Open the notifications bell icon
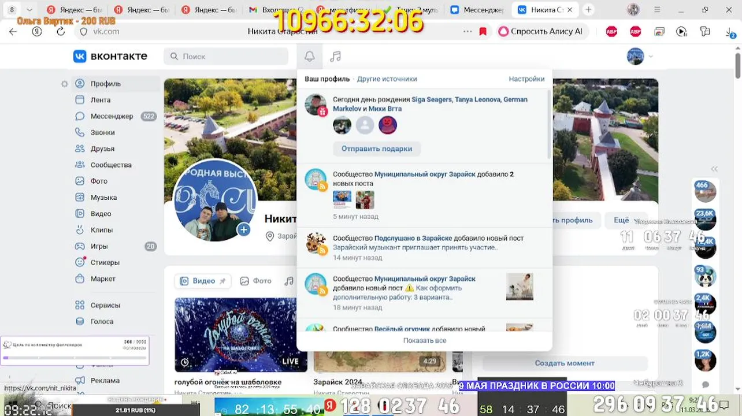This screenshot has height=416, width=742. (x=310, y=56)
